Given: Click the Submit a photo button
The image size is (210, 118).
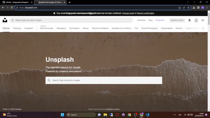Looking at the screenshot, I should pos(177,20).
